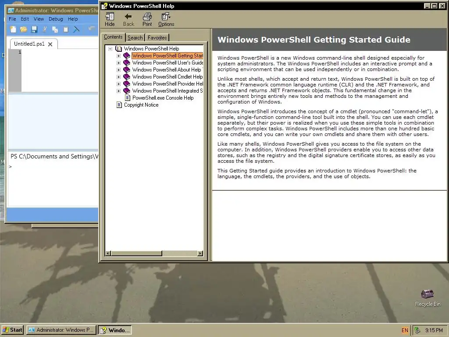Select Windows PowerShell Provider Help label
The image size is (449, 337).
(x=167, y=84)
